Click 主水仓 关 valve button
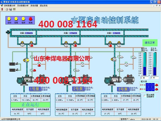Screen dimensions: 161x121 pos(150,85)
